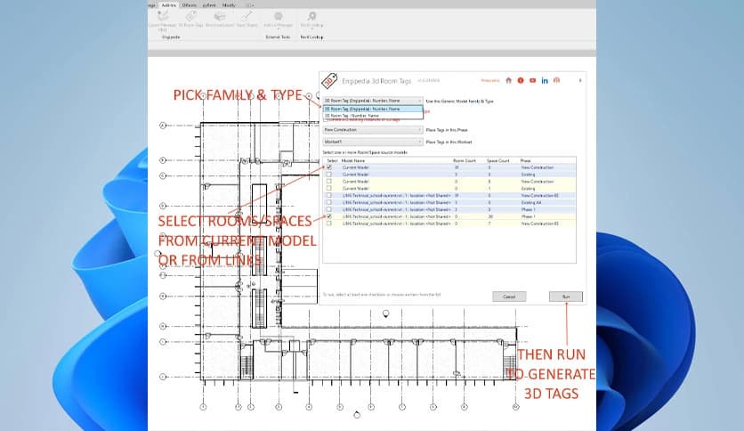Open the Modify ribbon tab
Viewport: 744px width, 431px height.
pyautogui.click(x=229, y=4)
